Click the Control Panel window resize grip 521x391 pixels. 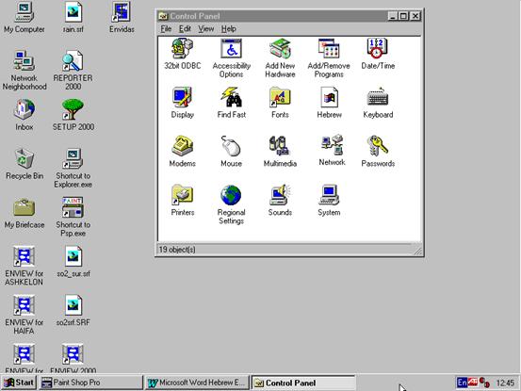pyautogui.click(x=418, y=252)
